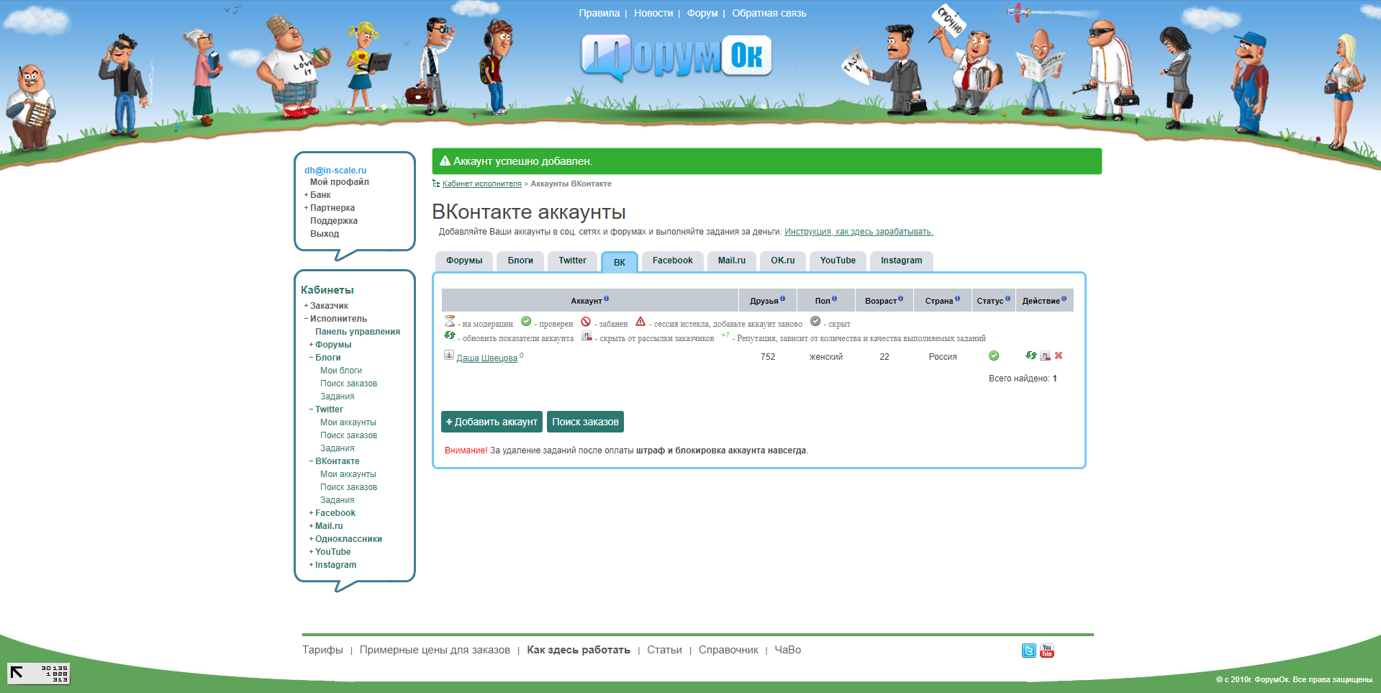This screenshot has height=693, width=1381.
Task: Open the YouTube tab
Action: pyautogui.click(x=838, y=261)
